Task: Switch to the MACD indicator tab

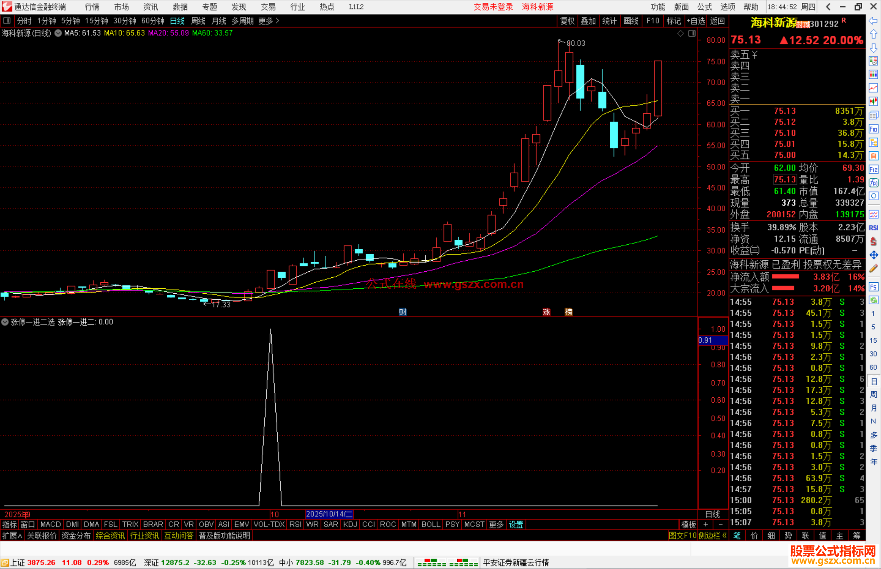Action: coord(51,525)
